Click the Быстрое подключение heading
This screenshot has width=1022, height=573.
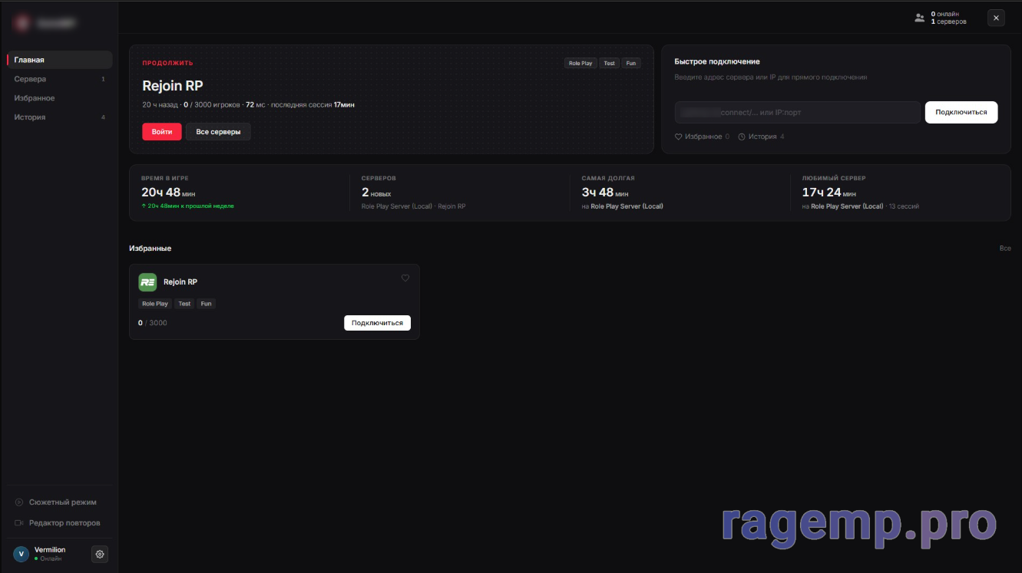[x=717, y=61]
